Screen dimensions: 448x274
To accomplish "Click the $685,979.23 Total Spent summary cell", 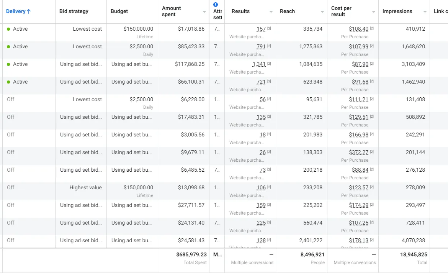I will tap(191, 254).
